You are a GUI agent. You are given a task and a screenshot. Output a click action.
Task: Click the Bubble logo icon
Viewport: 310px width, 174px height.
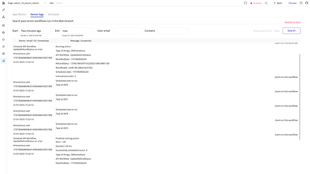pos(3,3)
